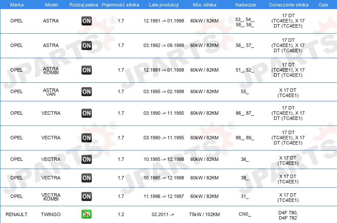
Task: Click the Opis column header
Action: [x=323, y=5]
